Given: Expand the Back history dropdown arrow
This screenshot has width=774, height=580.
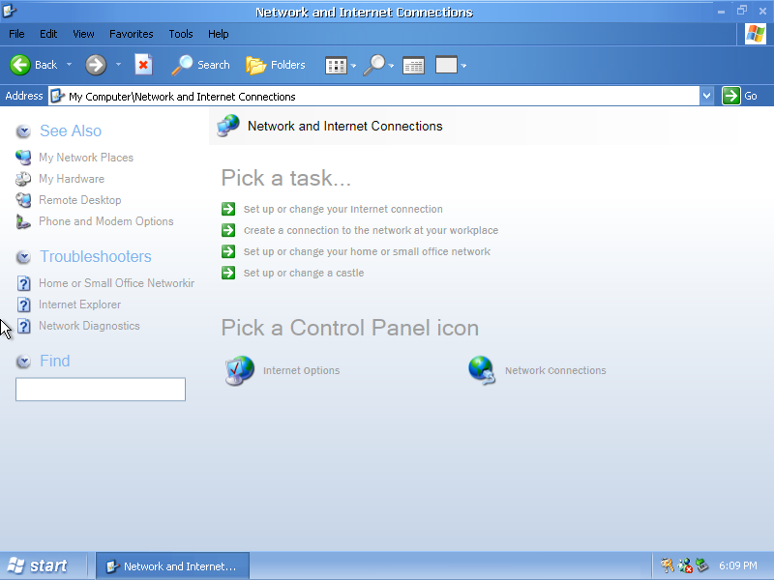Looking at the screenshot, I should click(x=69, y=65).
